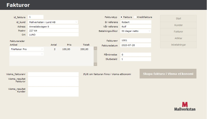The width and height of the screenshot is (207, 119).
Task: Select the Kreditfaktura radio button
Action: tap(135, 17)
